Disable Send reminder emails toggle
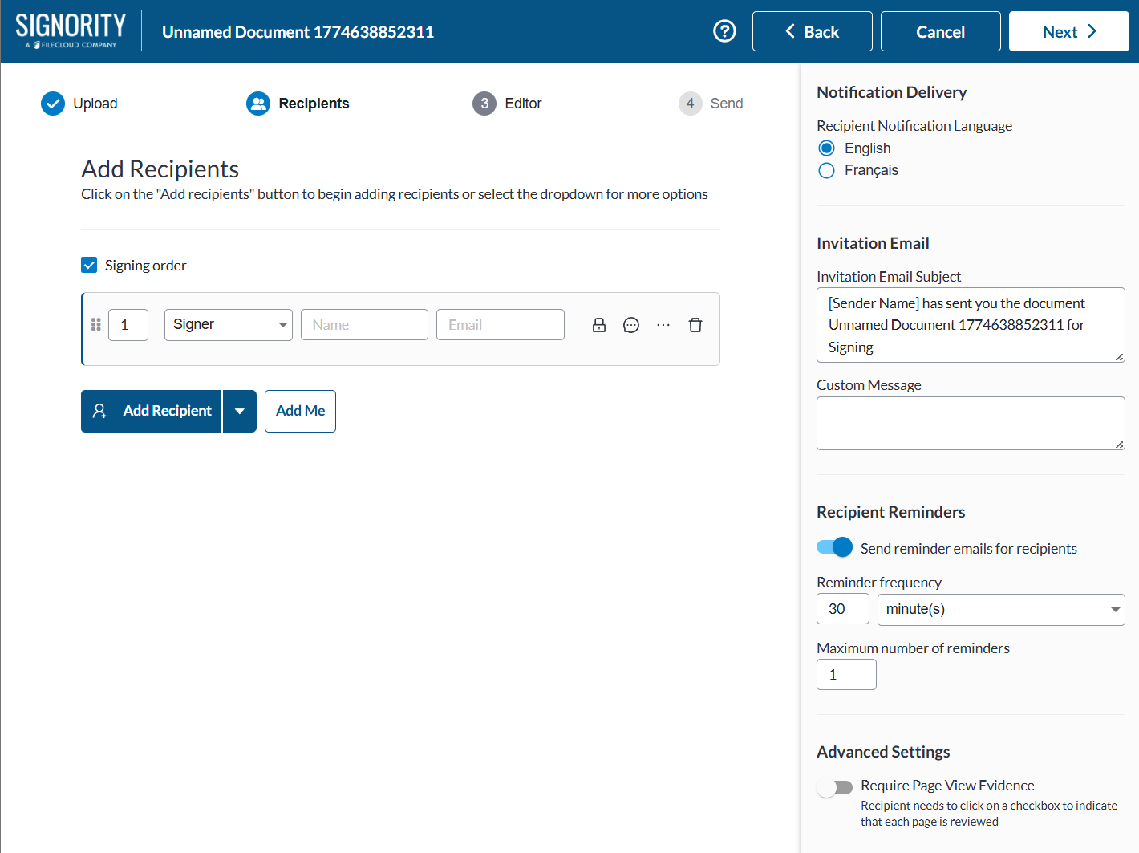1139x853 pixels. click(x=834, y=547)
